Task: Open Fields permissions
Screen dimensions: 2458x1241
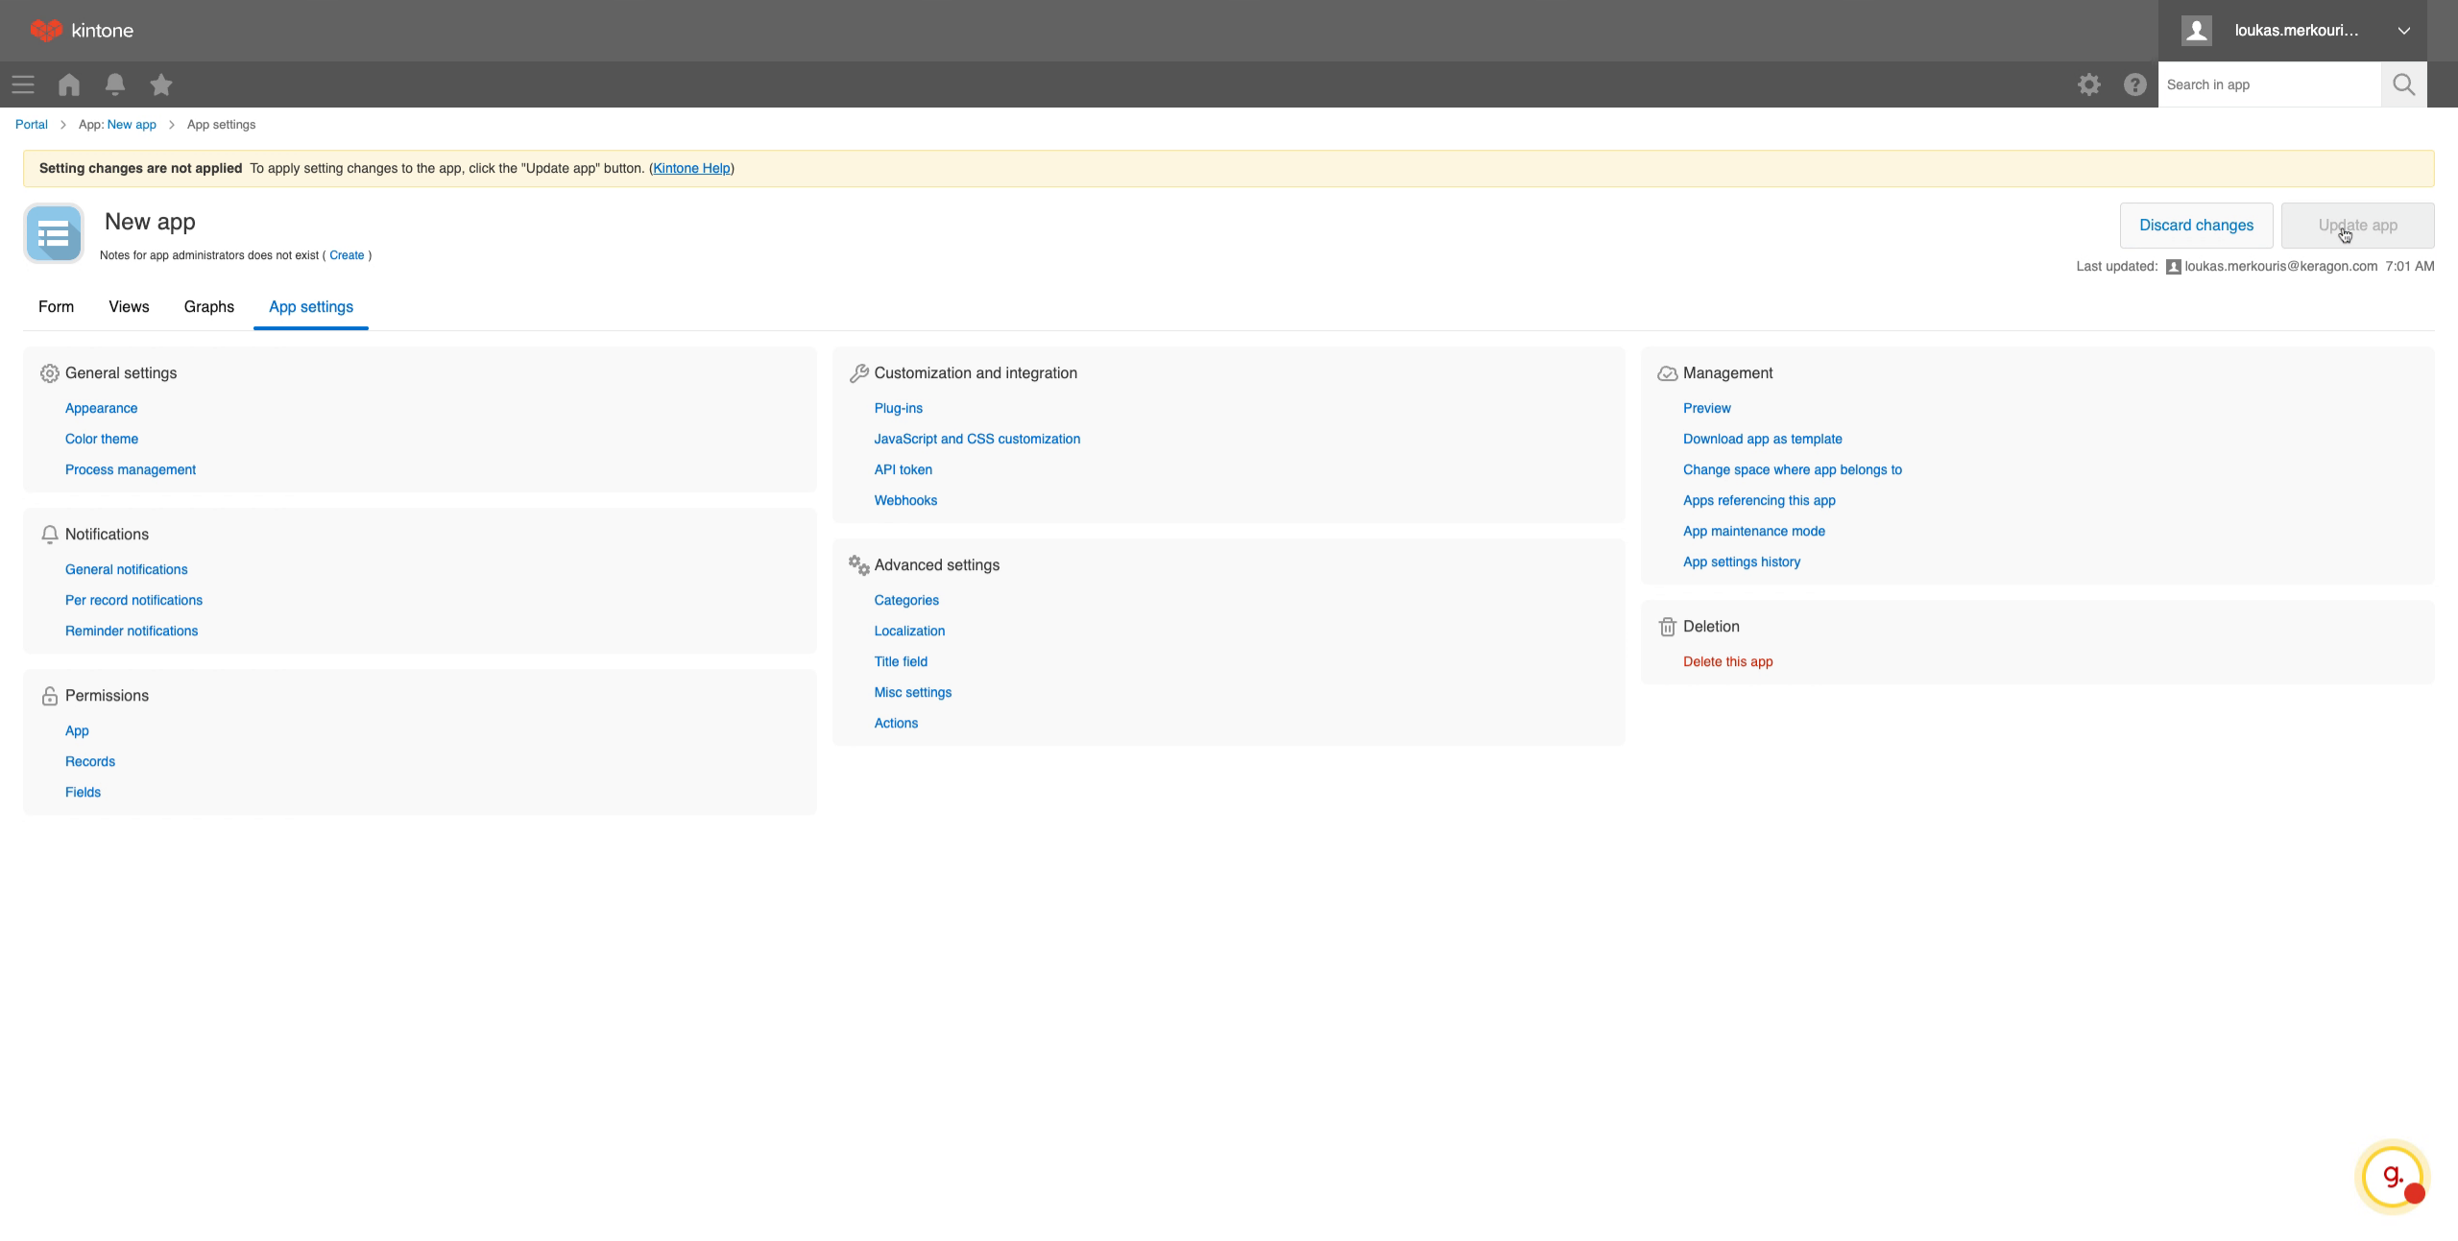Action: [83, 792]
